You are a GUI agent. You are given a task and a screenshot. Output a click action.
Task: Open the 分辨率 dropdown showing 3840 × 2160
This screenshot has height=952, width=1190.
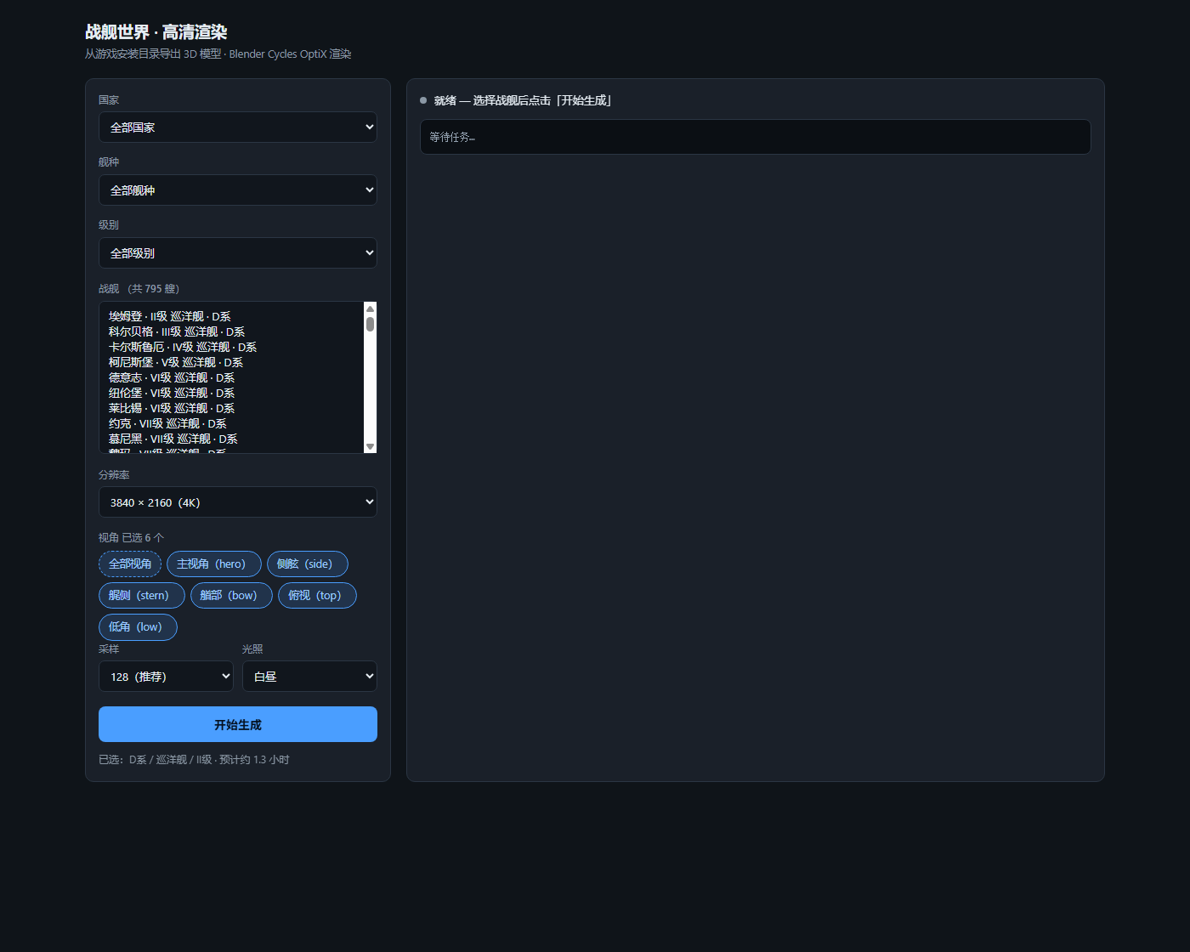(238, 502)
